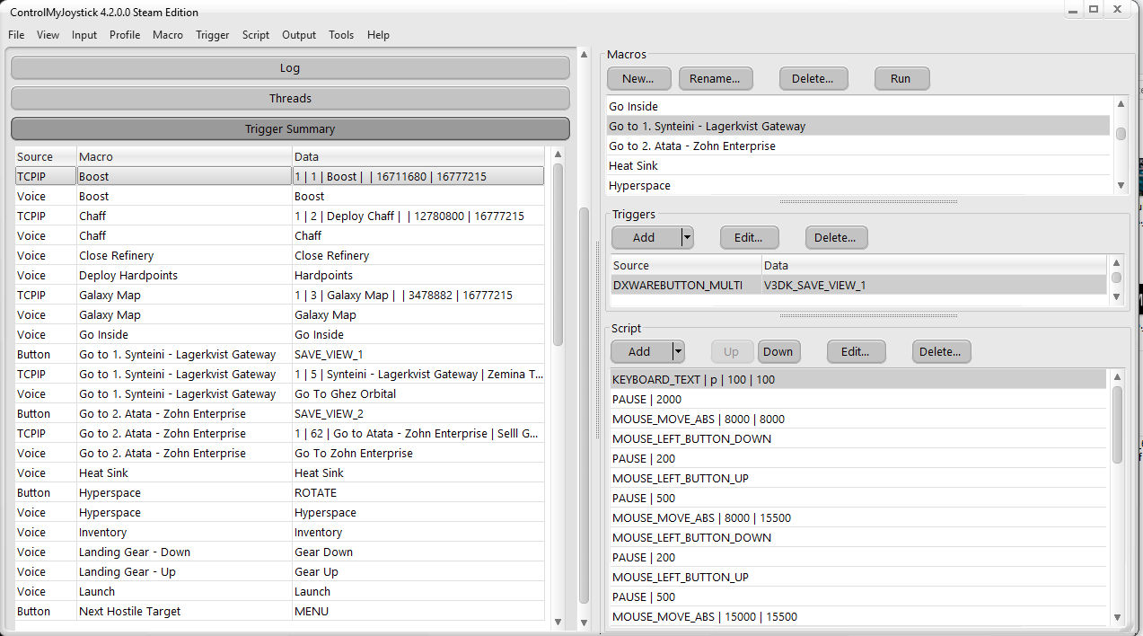Open the Trigger menu
1143x636 pixels.
coord(213,35)
